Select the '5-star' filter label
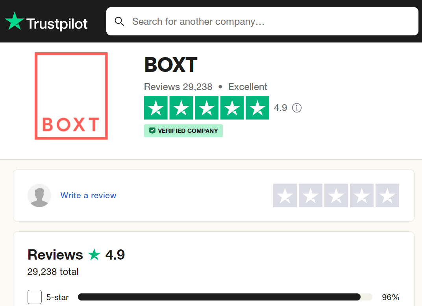Image resolution: width=422 pixels, height=306 pixels. 57,297
